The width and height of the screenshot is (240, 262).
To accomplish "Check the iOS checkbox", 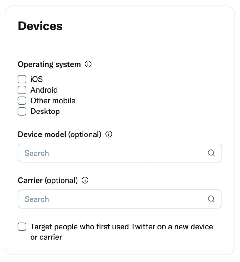I will coord(22,79).
